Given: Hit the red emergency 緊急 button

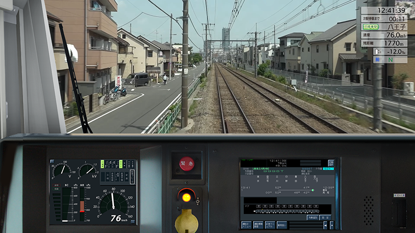Looking at the screenshot, I should [187, 164].
